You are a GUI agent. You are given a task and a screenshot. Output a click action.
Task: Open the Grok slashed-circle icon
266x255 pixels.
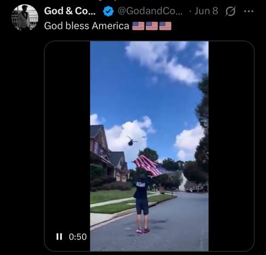[x=230, y=11]
